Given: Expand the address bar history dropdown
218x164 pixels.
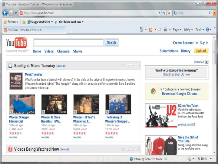Looking at the screenshot, I should pos(159,13).
